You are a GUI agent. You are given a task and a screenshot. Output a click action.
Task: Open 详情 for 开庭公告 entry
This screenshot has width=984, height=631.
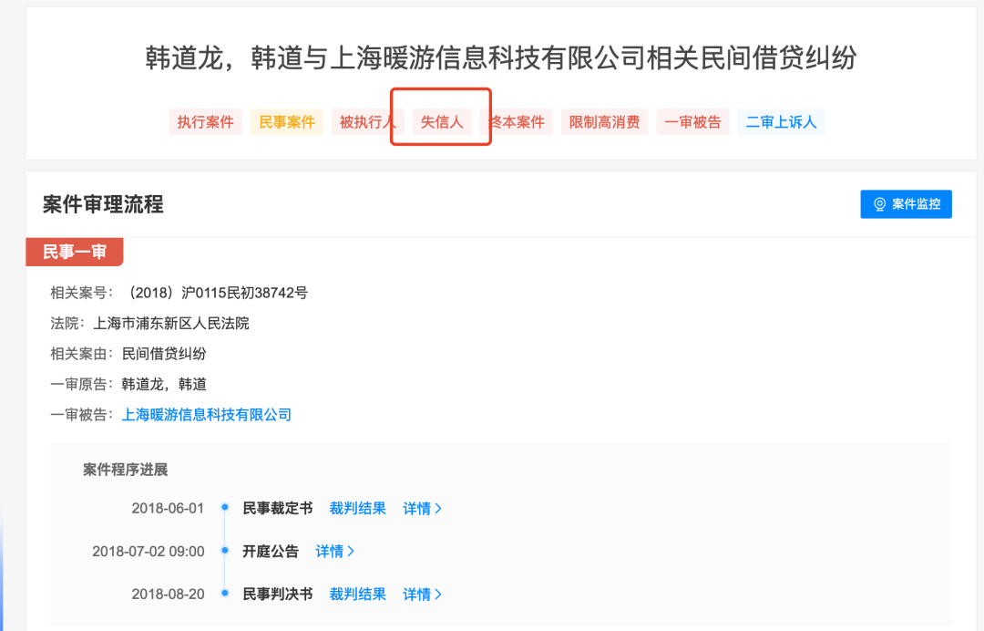point(335,551)
